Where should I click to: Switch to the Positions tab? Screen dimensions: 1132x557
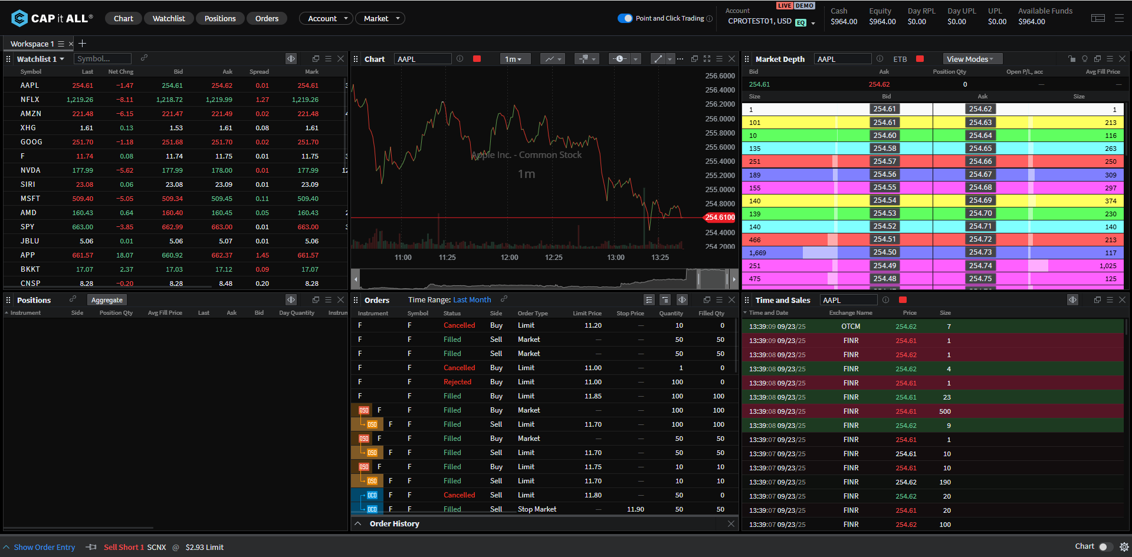(220, 18)
